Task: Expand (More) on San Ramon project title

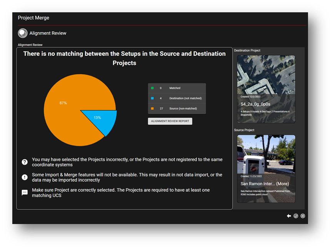Action: click(x=282, y=184)
